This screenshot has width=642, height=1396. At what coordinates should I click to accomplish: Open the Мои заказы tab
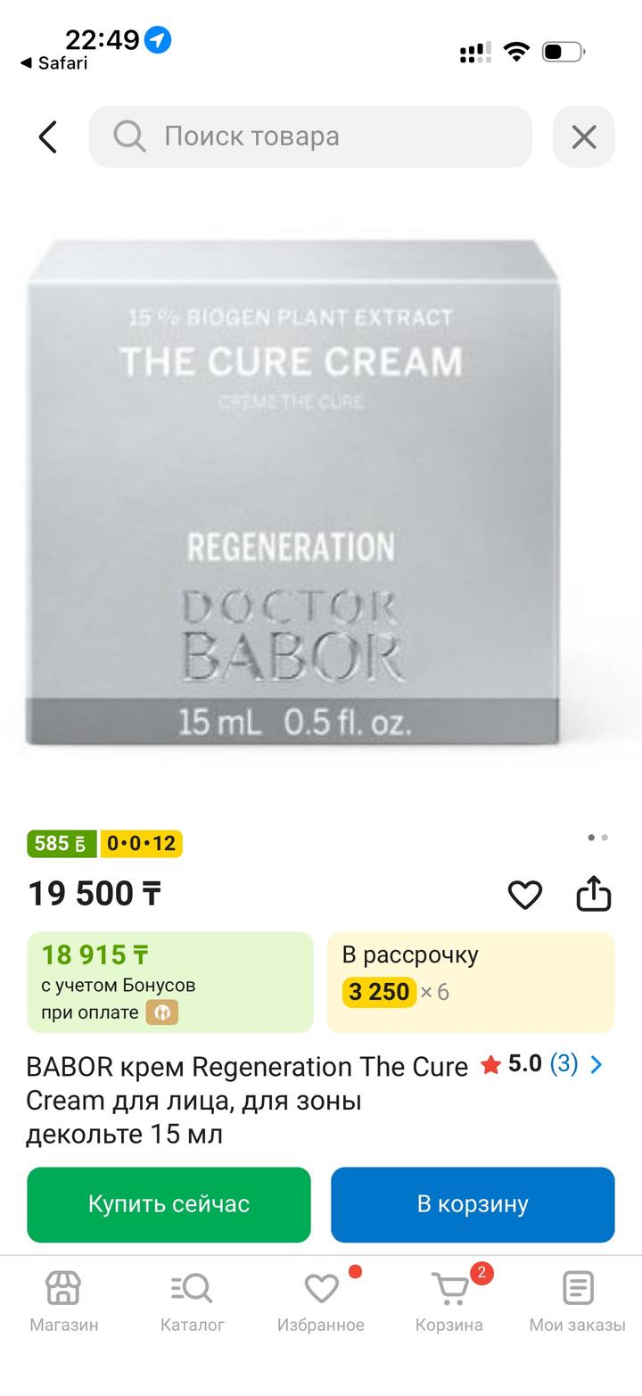pyautogui.click(x=578, y=1301)
